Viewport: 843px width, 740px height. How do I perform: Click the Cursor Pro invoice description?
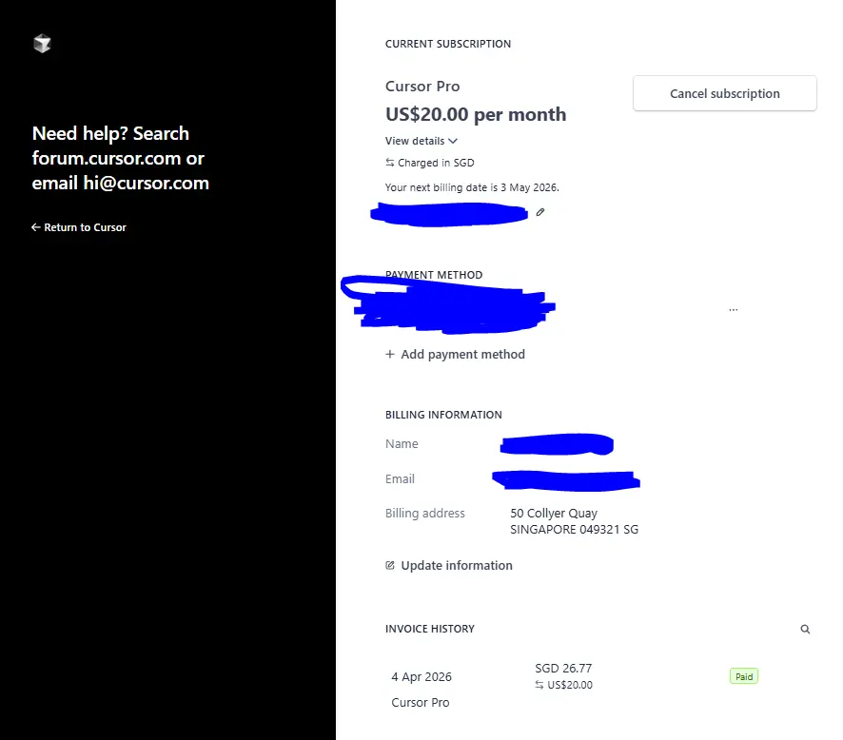tap(421, 702)
